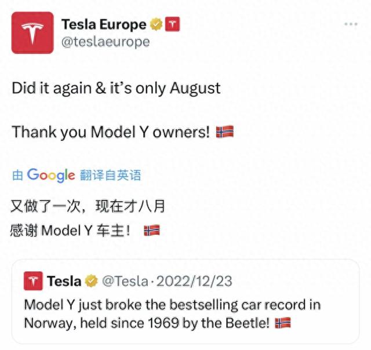Open the @Tesla handle in quoted tweet

[x=125, y=281]
